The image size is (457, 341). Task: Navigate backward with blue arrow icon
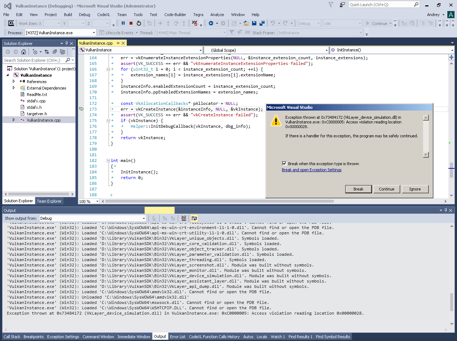point(211,23)
